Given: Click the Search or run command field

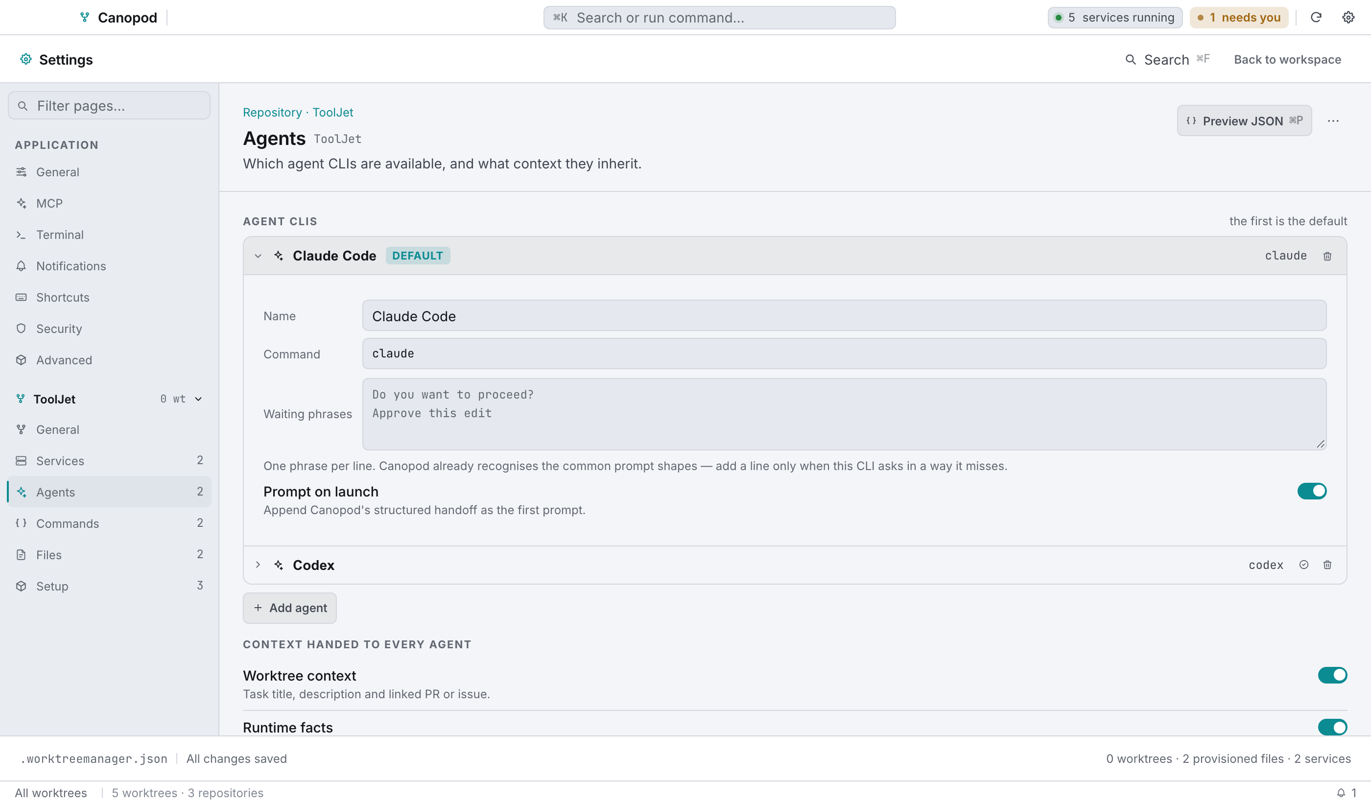Looking at the screenshot, I should coord(719,18).
